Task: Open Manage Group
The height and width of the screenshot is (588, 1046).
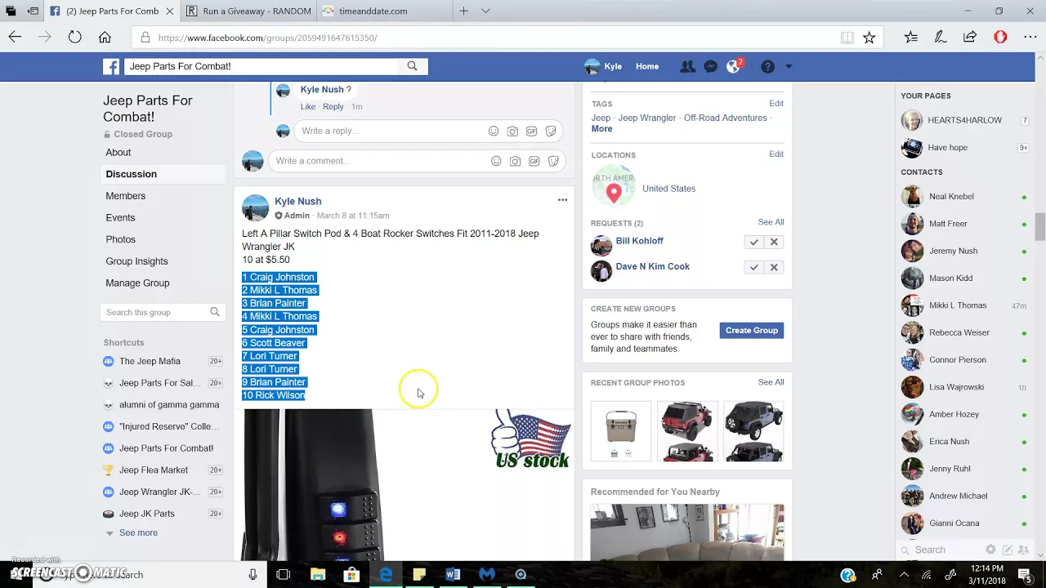Action: (137, 283)
